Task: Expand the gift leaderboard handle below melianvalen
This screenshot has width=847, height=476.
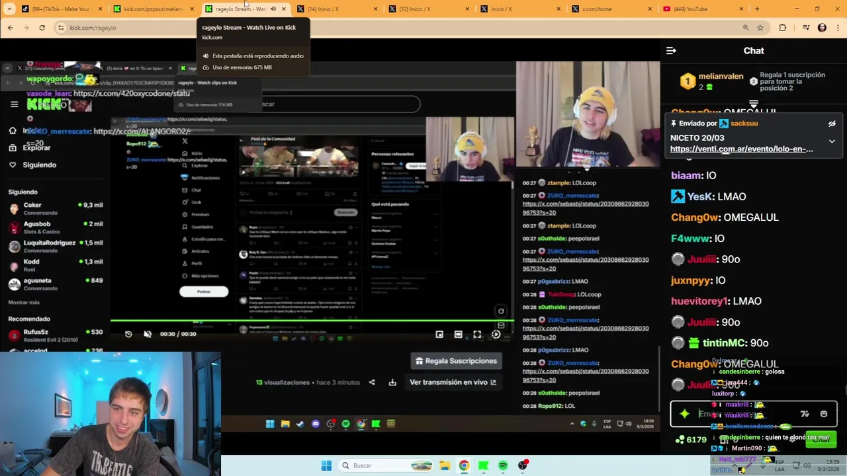Action: click(x=753, y=104)
